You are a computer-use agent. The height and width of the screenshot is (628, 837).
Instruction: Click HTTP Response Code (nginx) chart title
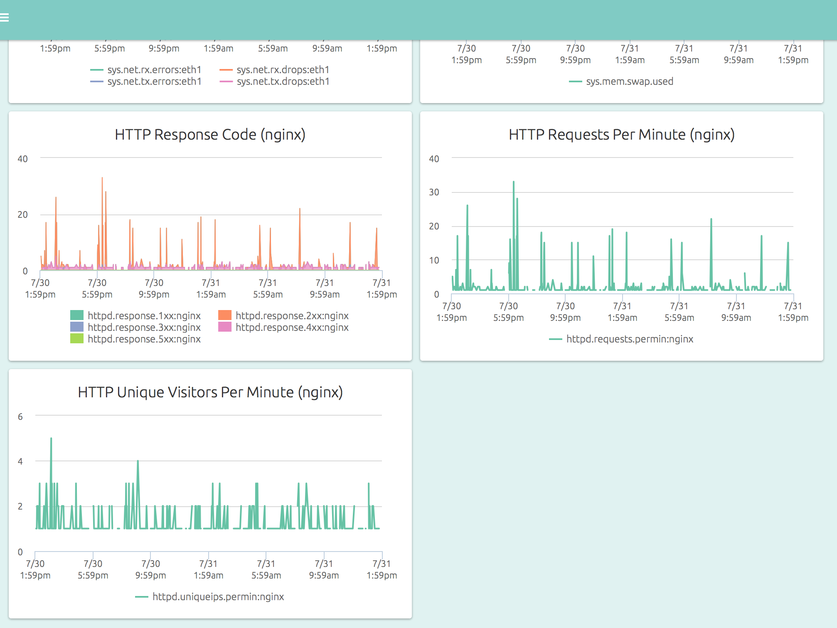(210, 135)
